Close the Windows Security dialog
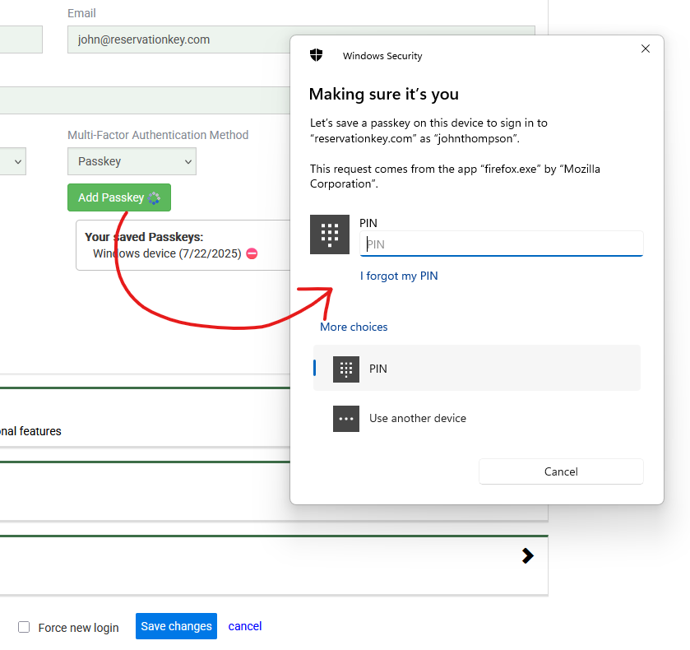 (646, 49)
